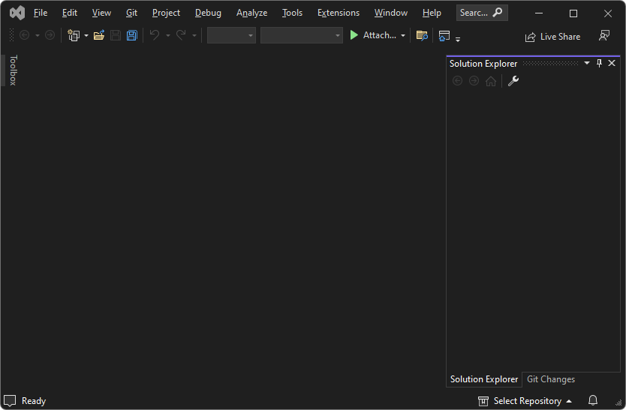The image size is (626, 410).
Task: Click the Redo arrow icon
Action: click(181, 35)
